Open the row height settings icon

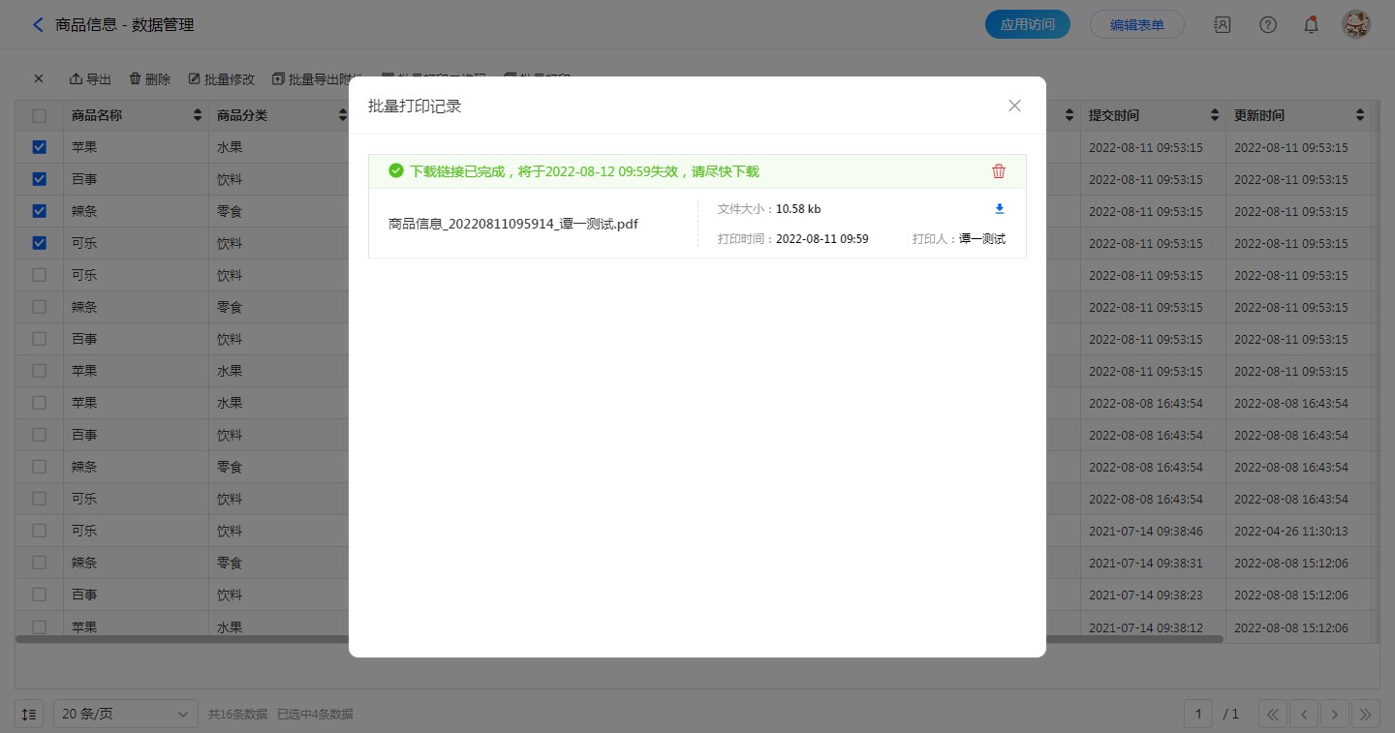click(29, 715)
